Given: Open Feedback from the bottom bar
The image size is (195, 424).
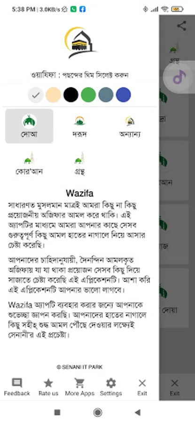Looking at the screenshot, I should point(17,387).
